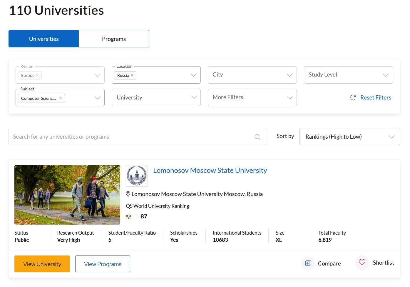410x287 pixels.
Task: Click the Lomonosov university logo
Action: 137,176
